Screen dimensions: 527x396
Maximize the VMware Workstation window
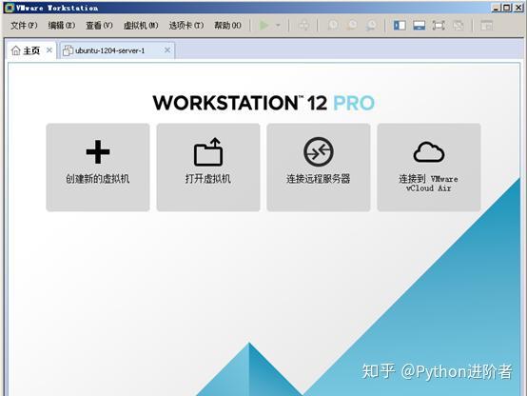coord(507,8)
